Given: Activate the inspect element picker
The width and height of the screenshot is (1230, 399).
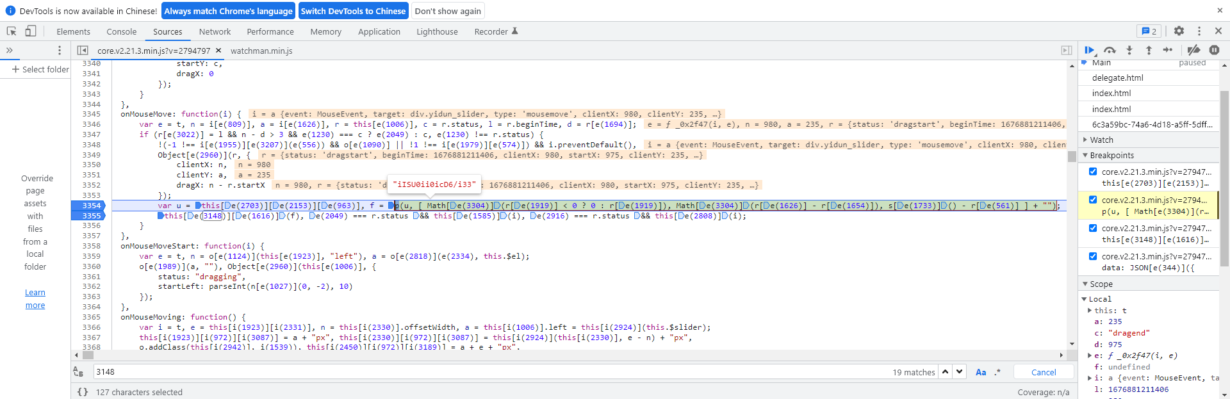Looking at the screenshot, I should 12,31.
